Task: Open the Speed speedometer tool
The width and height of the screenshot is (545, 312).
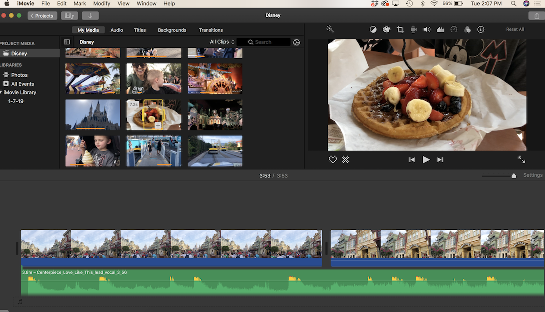Action: [454, 30]
